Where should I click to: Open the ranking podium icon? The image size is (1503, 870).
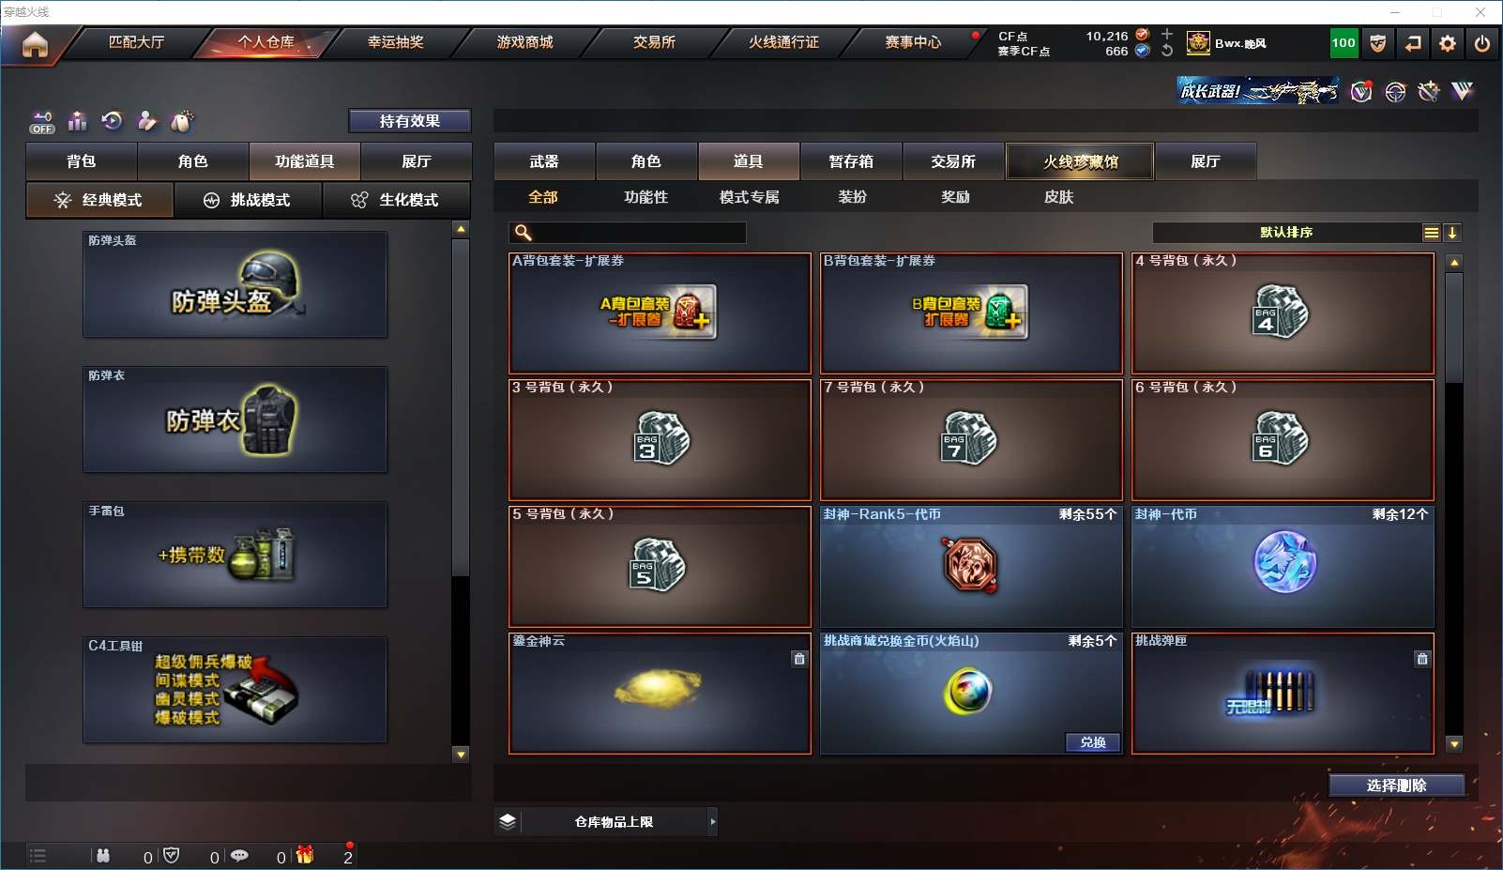coord(78,120)
